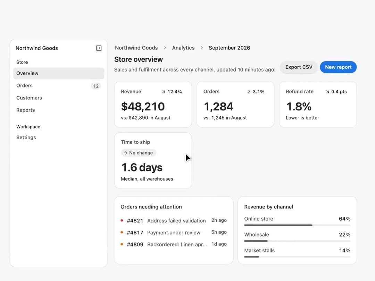
Task: Click the orange status dot for #4817
Action: tap(122, 232)
